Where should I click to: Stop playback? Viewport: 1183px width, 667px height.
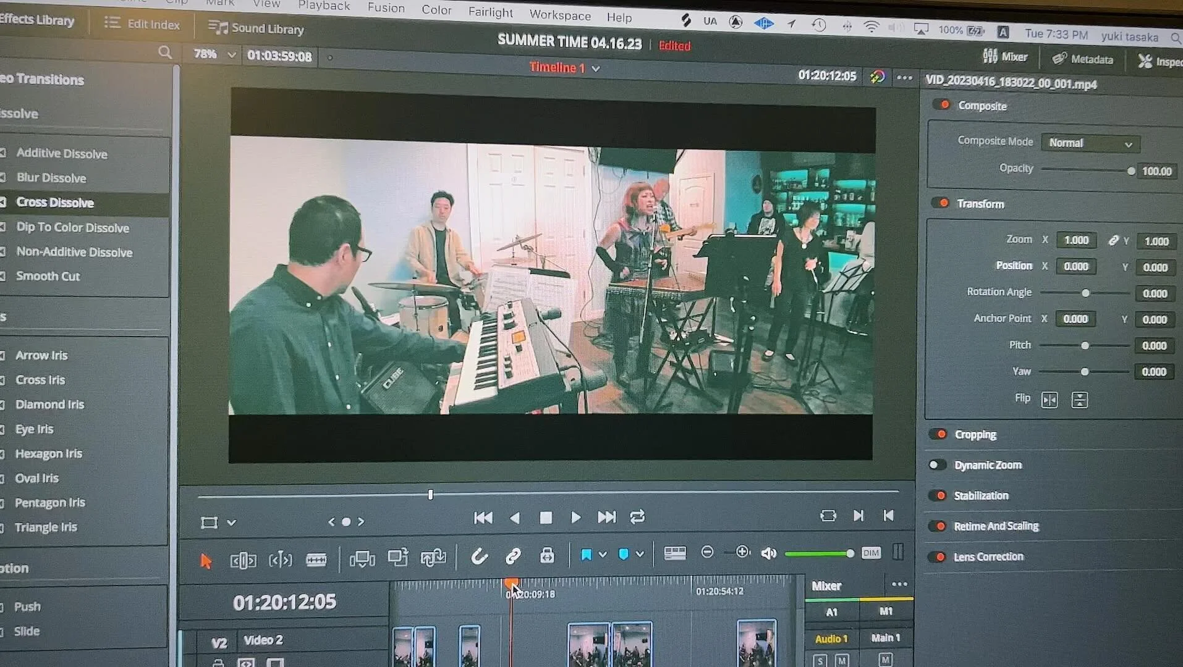click(x=545, y=518)
